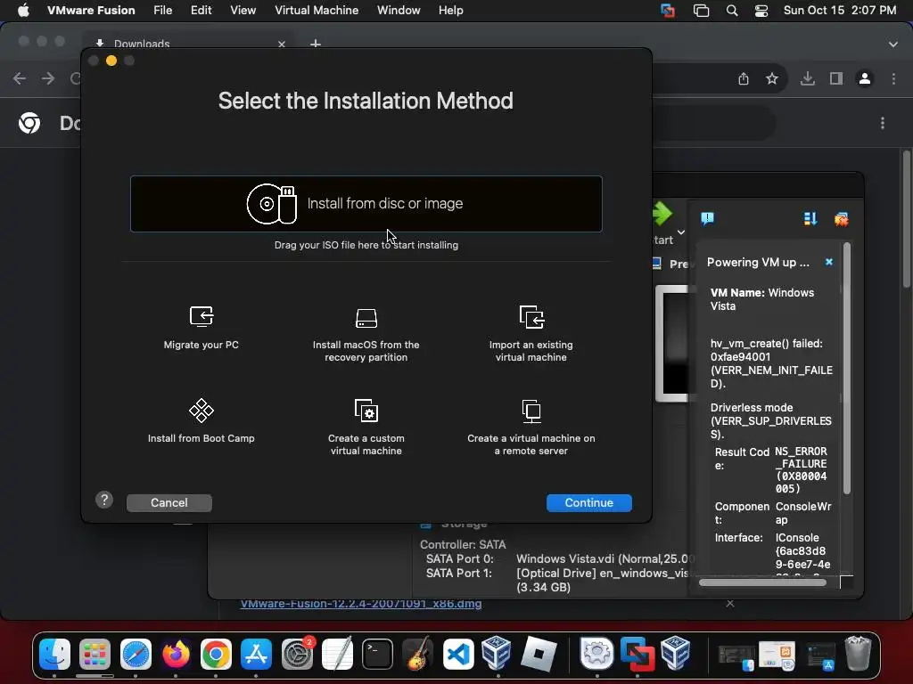Open the View menu
Image resolution: width=913 pixels, height=684 pixels.
coord(243,11)
